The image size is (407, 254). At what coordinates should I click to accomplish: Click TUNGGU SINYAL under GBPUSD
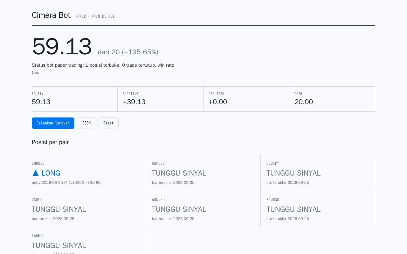(x=179, y=173)
